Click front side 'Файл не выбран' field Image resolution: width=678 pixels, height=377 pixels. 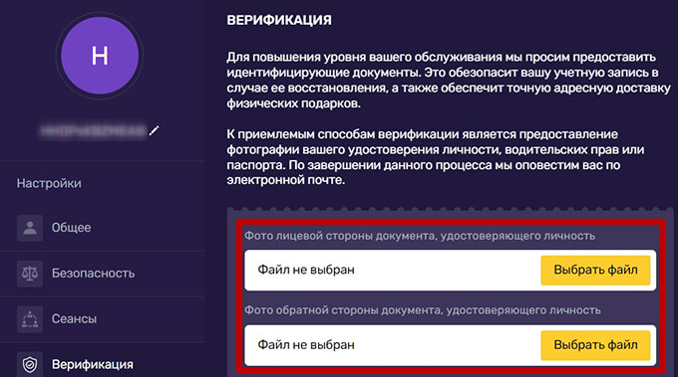click(450, 270)
